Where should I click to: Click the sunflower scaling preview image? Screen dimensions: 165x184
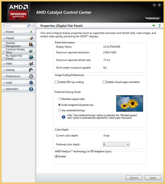coord(129,104)
